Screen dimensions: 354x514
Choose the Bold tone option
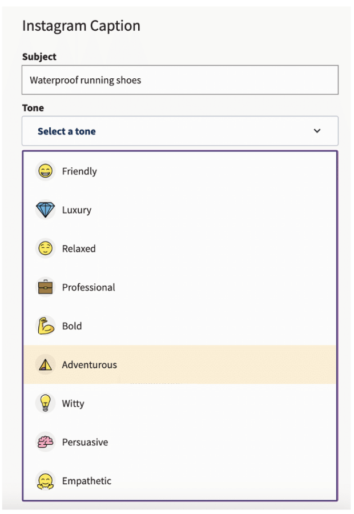[180, 326]
